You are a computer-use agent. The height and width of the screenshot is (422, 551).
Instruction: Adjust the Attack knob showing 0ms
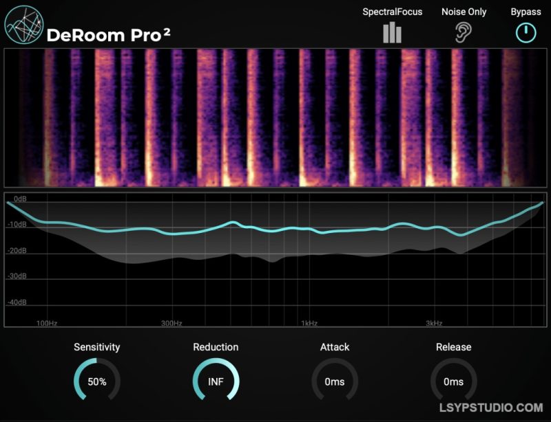click(335, 381)
